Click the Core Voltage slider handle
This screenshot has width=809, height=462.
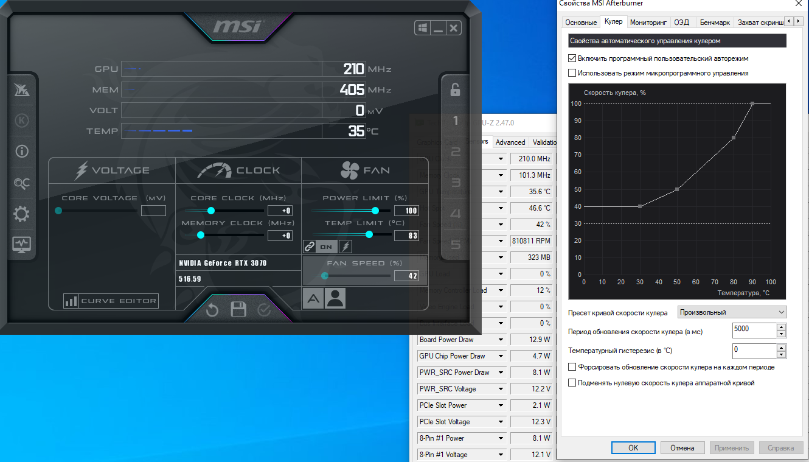pos(58,211)
